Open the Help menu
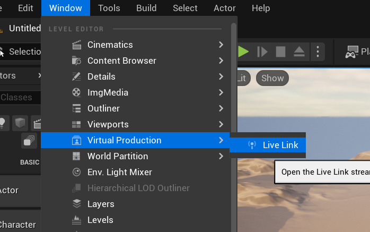 click(261, 8)
